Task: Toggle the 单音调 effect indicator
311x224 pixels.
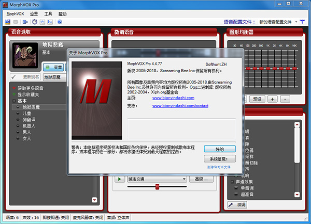Action: (x=236, y=188)
